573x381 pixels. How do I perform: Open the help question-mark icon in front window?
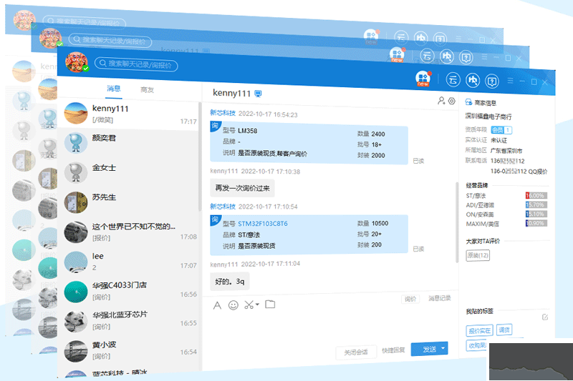tap(492, 81)
